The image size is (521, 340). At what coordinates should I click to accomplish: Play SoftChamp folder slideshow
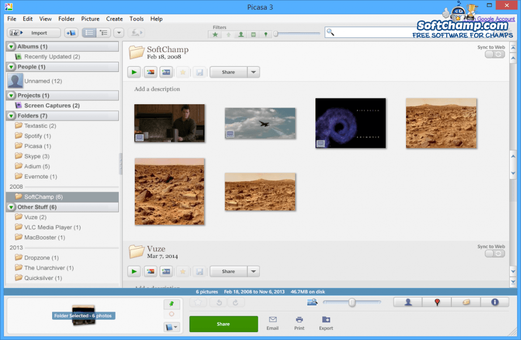coord(134,72)
